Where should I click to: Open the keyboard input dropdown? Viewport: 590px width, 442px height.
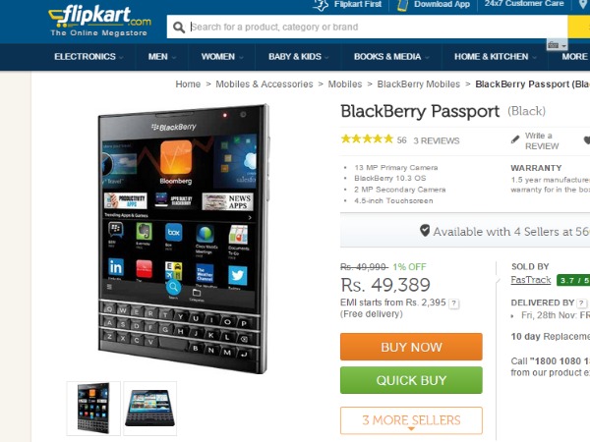pyautogui.click(x=557, y=45)
